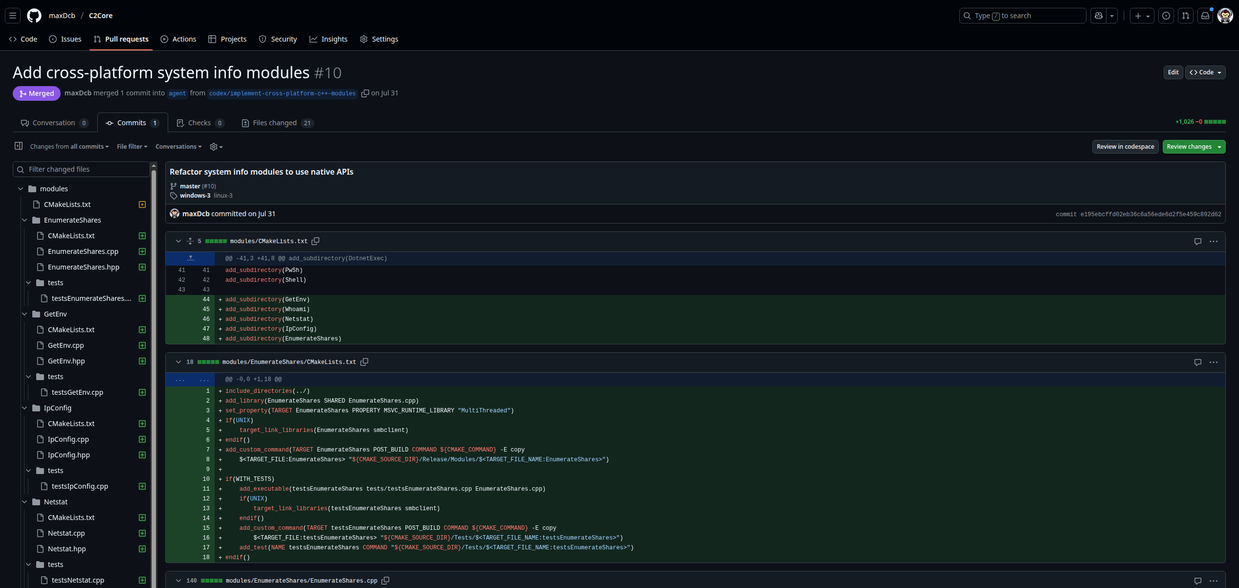Open Conversations dropdown menu
1239x588 pixels.
tap(178, 147)
